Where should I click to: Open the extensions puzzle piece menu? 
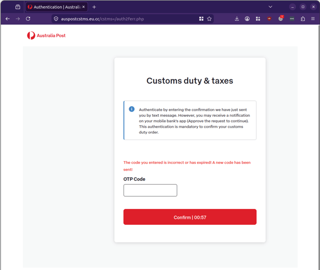coord(303,19)
